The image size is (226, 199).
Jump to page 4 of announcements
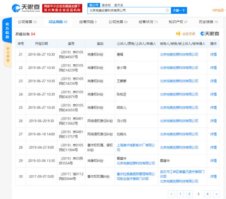pyautogui.click(x=207, y=193)
